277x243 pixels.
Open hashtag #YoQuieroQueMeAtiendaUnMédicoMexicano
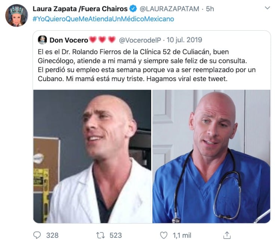[x=103, y=19]
